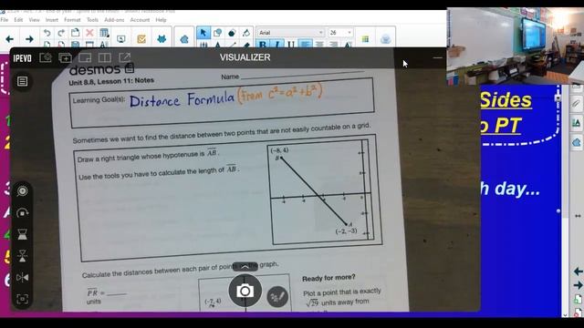This screenshot has height=328, width=584.
Task: Click the webcam classroom thumbnail
Action: pyautogui.click(x=515, y=46)
